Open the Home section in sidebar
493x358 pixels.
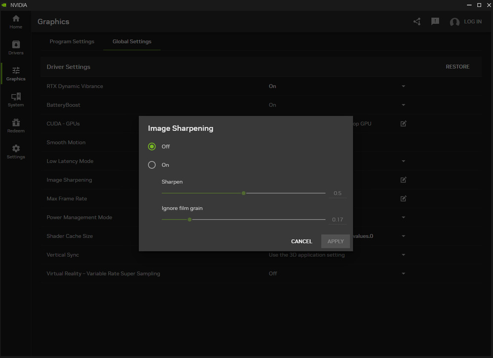coord(16,22)
